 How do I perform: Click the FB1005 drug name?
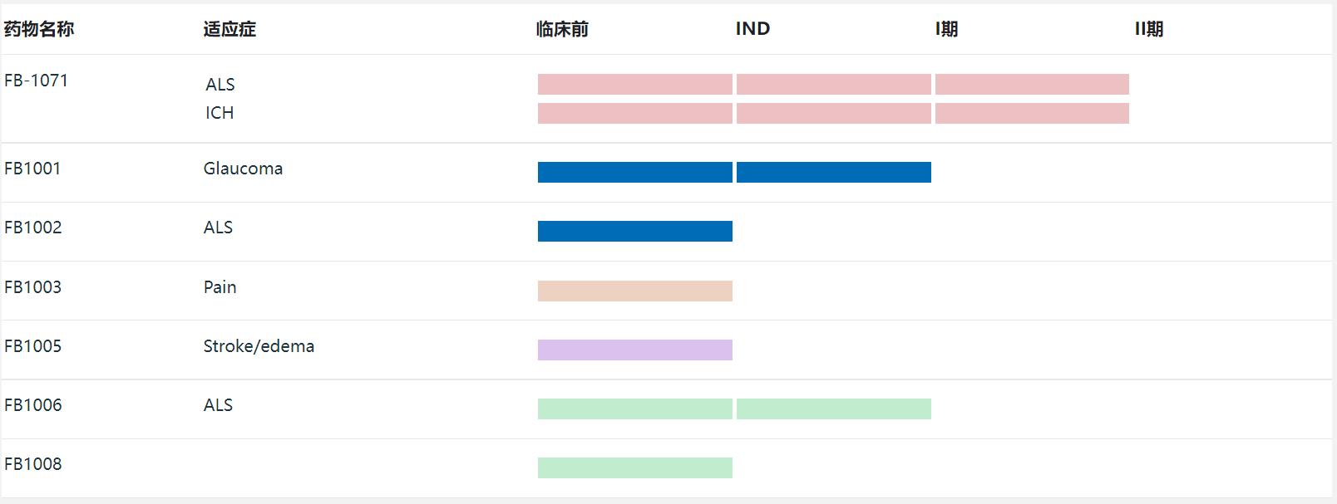point(32,346)
